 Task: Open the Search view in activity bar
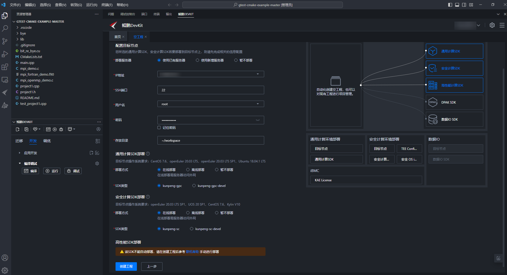pos(5,28)
